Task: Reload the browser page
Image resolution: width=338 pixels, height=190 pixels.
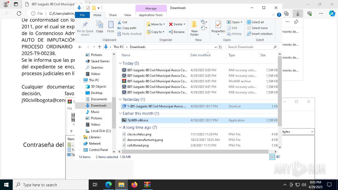Action: (x=19, y=13)
